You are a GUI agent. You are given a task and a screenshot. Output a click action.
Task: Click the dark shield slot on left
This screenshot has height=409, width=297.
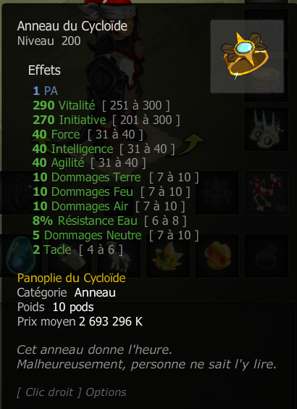click(x=20, y=192)
